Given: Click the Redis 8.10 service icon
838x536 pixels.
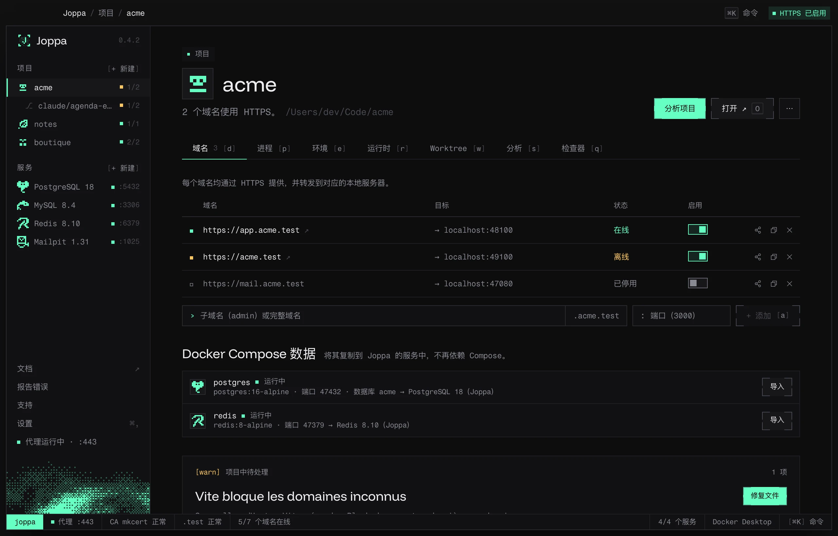Looking at the screenshot, I should [x=23, y=224].
